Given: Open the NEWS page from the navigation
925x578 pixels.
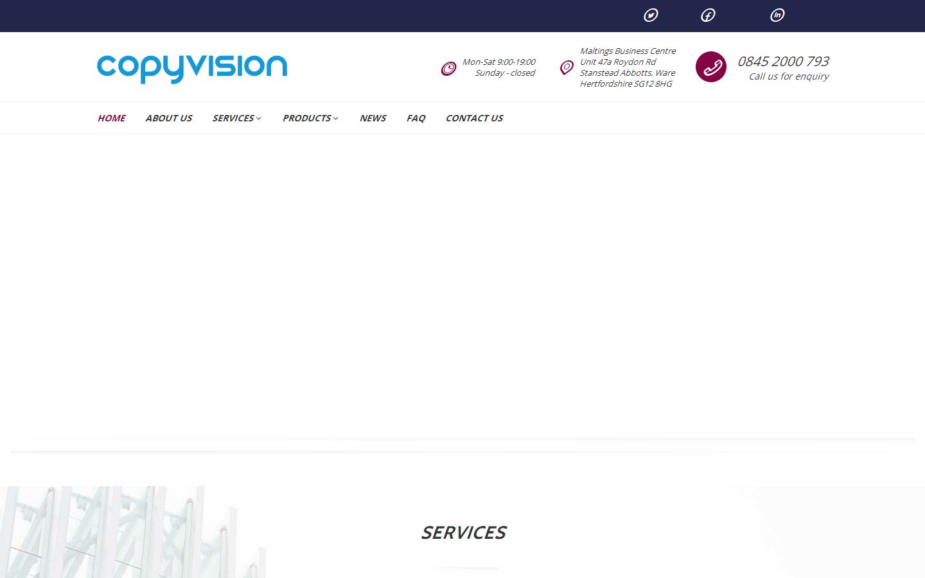Looking at the screenshot, I should pos(373,118).
